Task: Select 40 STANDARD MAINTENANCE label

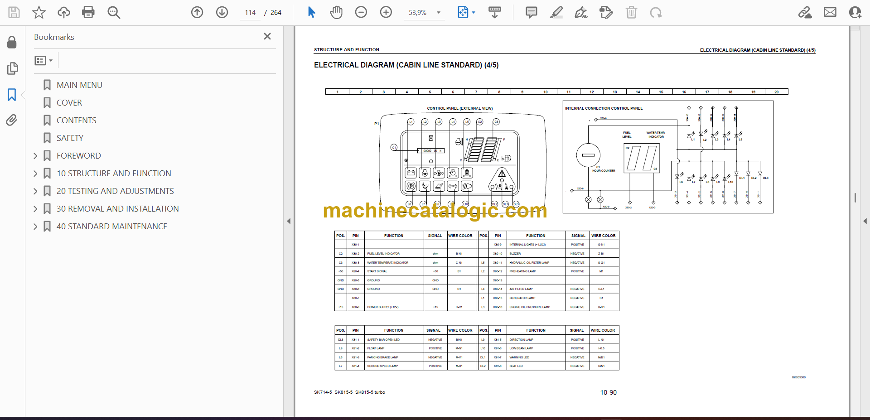Action: [112, 227]
